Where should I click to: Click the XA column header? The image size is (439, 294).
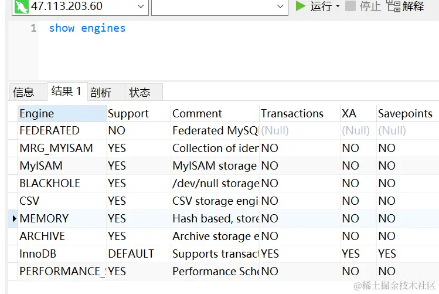point(358,113)
